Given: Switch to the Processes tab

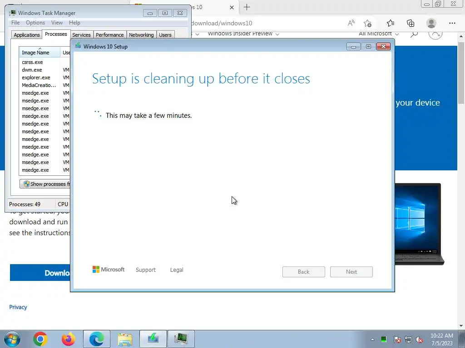Looking at the screenshot, I should click(x=56, y=34).
